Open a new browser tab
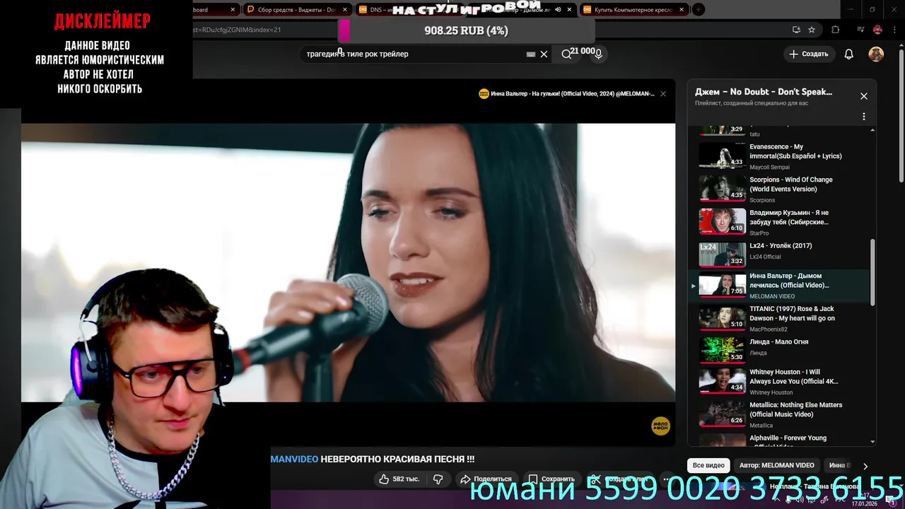 point(698,10)
